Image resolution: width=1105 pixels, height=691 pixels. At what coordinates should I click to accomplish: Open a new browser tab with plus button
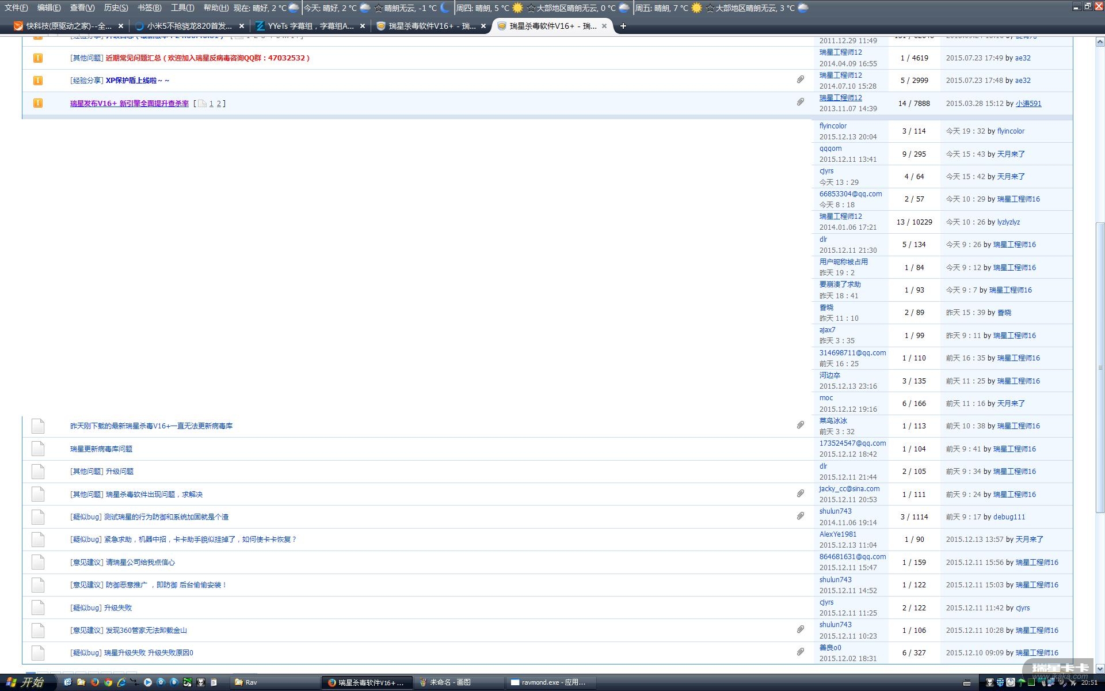click(623, 26)
